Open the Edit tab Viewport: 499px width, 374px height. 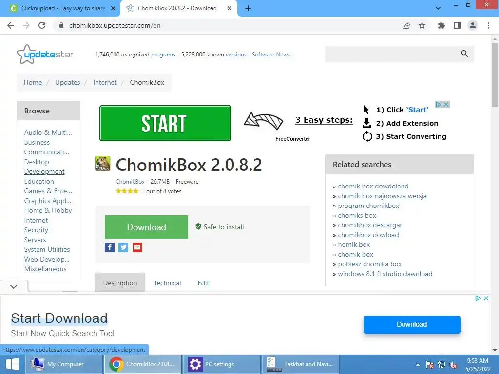203,283
